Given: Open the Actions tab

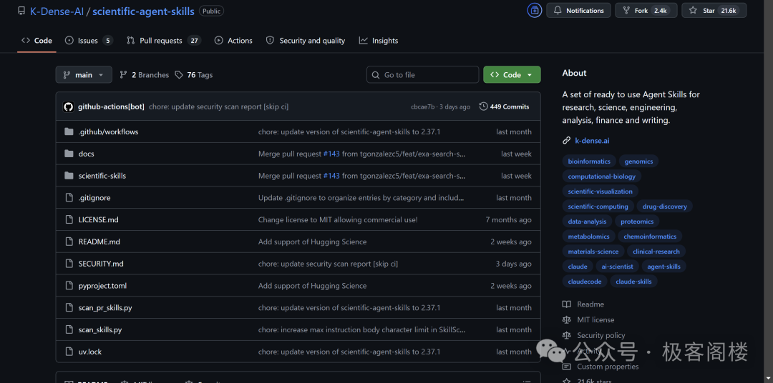Looking at the screenshot, I should 233,40.
